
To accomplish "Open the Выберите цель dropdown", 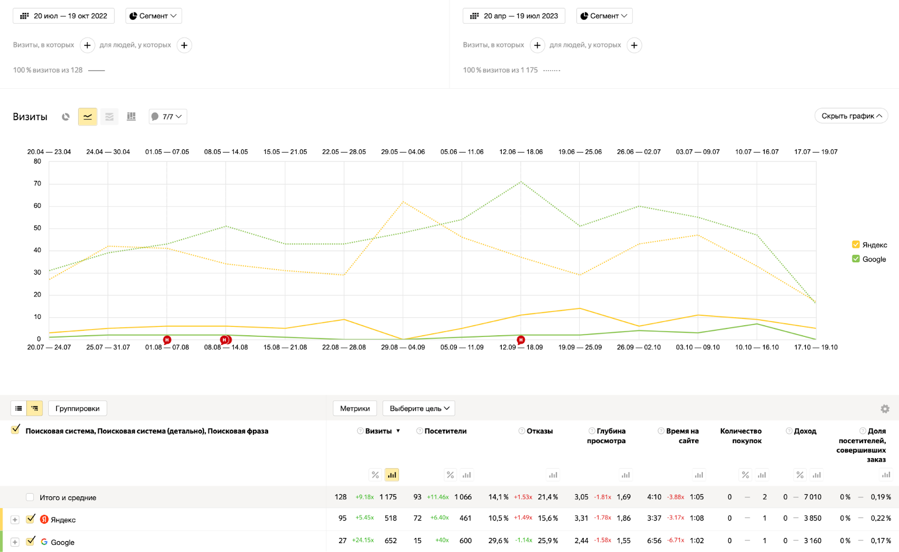I will pos(419,408).
